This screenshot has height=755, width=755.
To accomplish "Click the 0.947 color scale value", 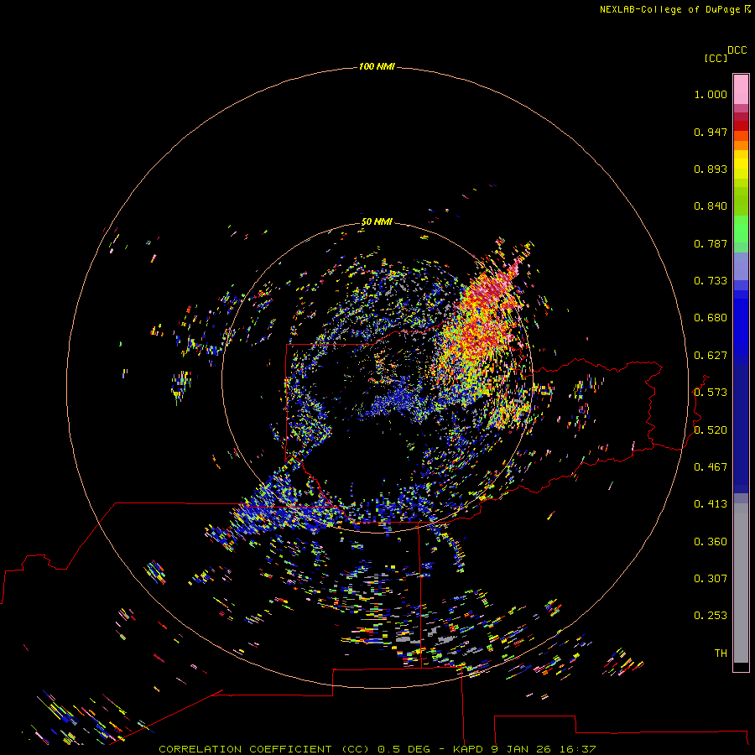I will 711,132.
